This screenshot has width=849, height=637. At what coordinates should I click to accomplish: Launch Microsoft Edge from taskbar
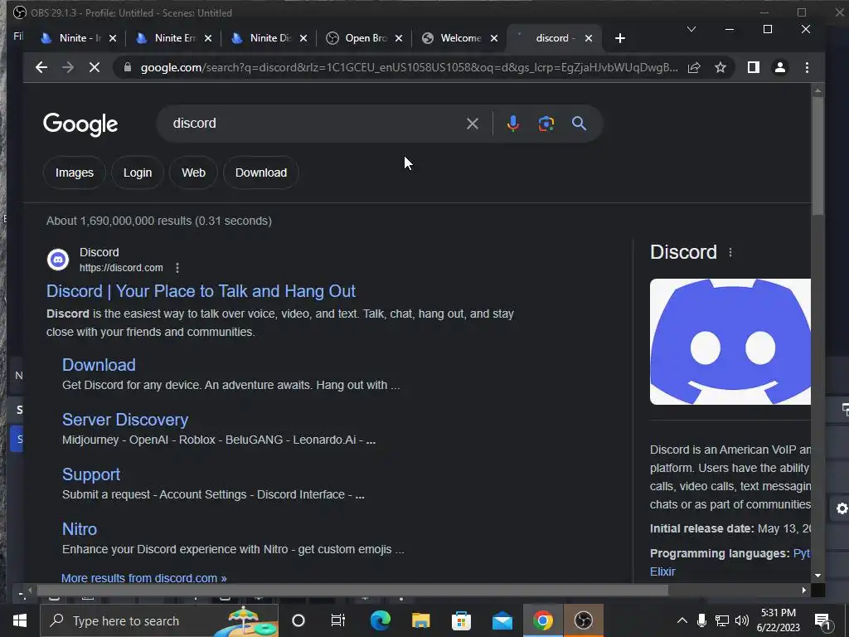(380, 620)
